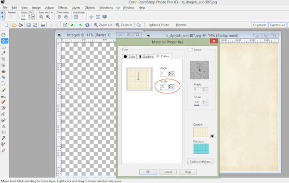This screenshot has width=289, height=183.
Task: Click icon beside the Current swatch
Action: pyautogui.click(x=212, y=135)
